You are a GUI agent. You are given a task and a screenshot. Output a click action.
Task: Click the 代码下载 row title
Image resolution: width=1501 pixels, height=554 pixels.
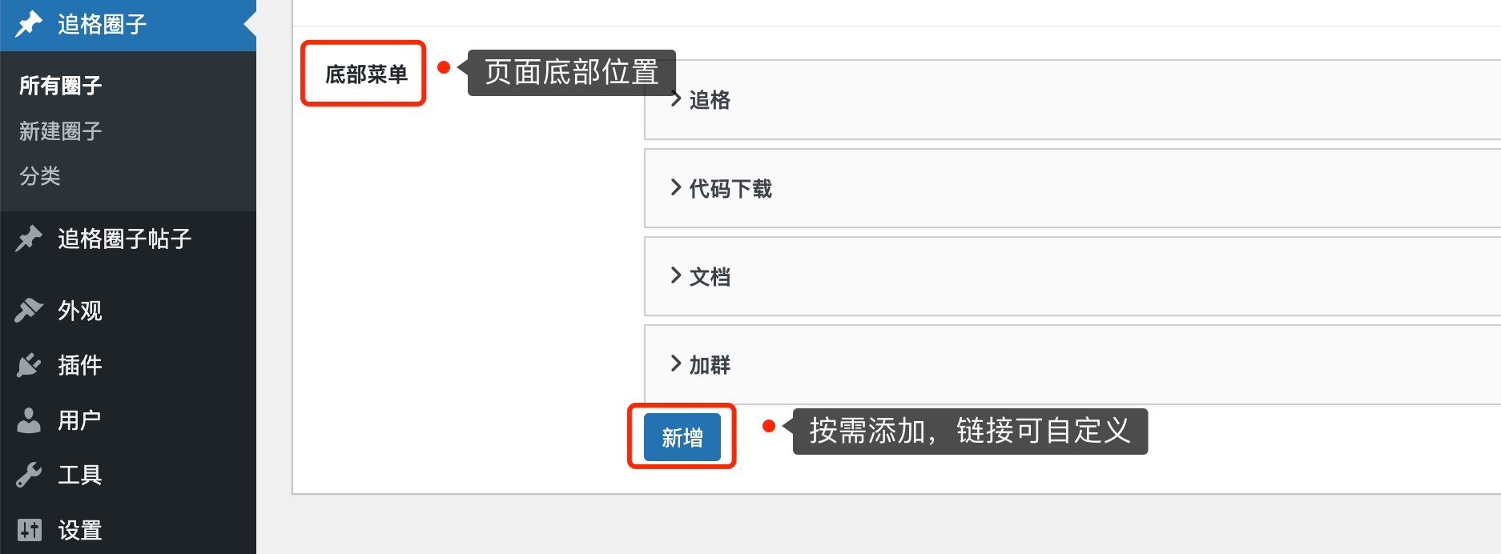pyautogui.click(x=730, y=188)
